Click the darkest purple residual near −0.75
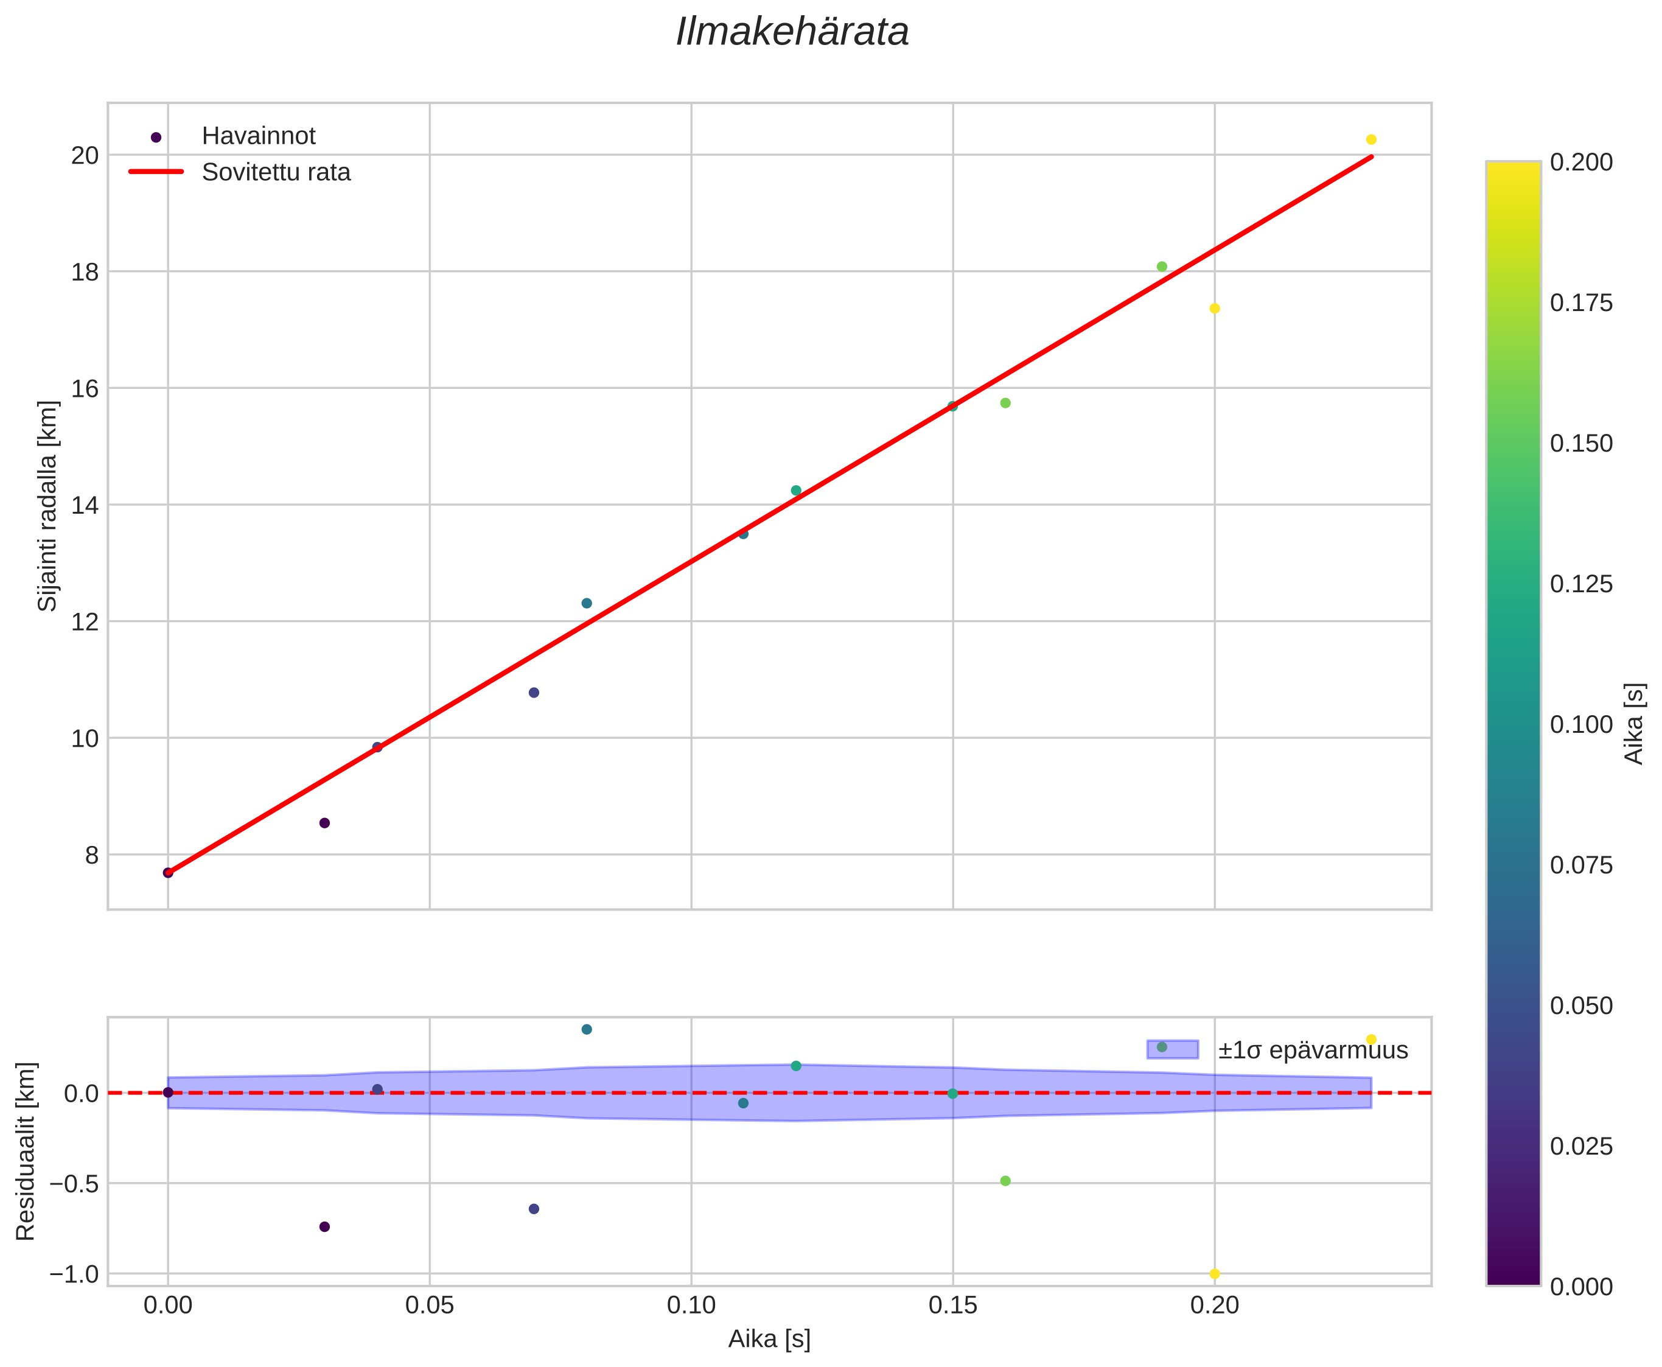 [x=324, y=1226]
